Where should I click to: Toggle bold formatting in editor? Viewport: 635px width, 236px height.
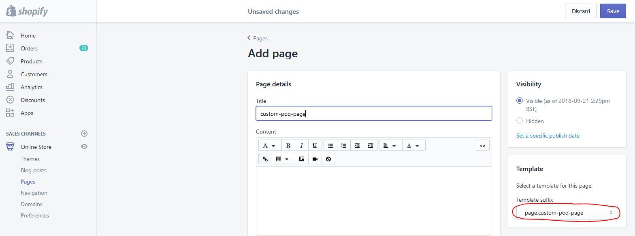(288, 146)
